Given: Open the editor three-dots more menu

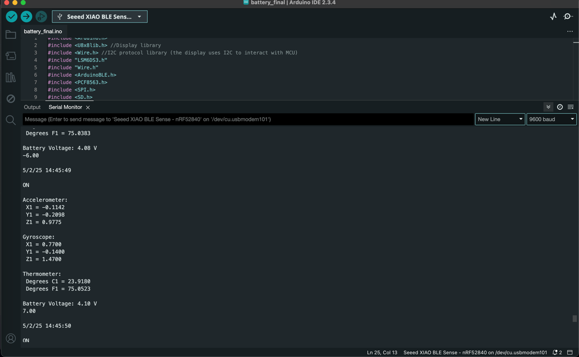Looking at the screenshot, I should click(x=570, y=31).
